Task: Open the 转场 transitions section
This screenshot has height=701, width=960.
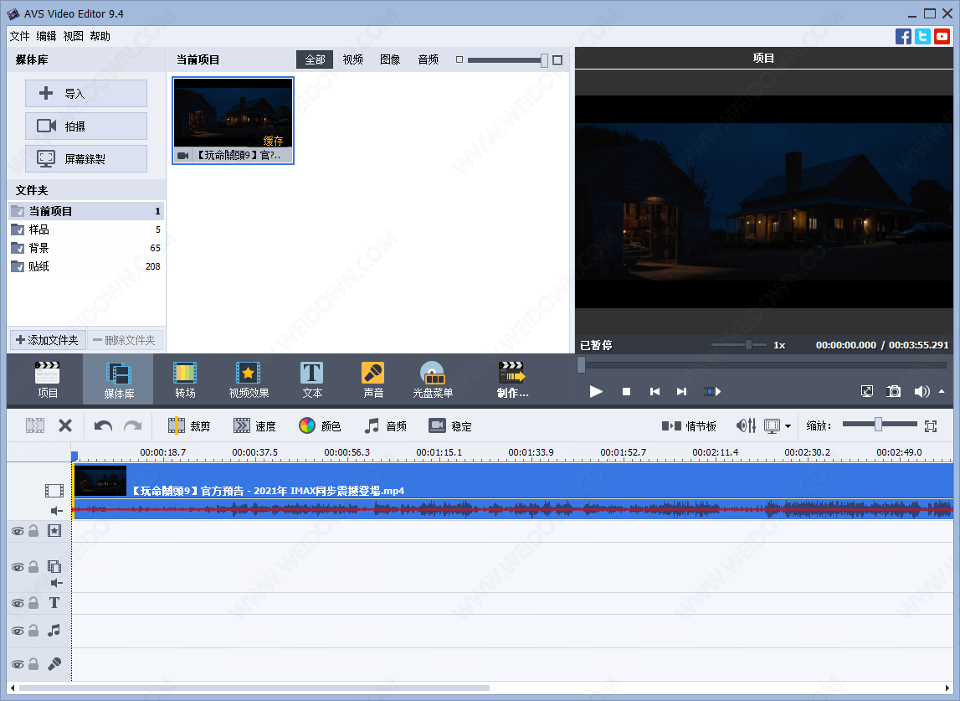Action: [185, 379]
